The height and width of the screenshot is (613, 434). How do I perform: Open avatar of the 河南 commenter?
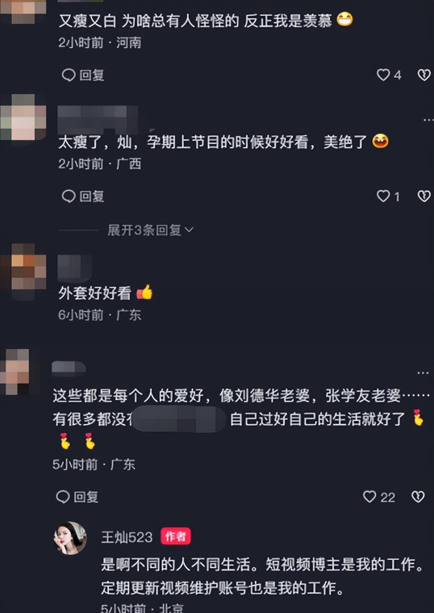[23, 11]
